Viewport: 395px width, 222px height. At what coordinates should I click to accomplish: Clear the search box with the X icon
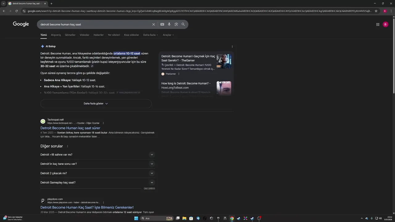pos(153,24)
